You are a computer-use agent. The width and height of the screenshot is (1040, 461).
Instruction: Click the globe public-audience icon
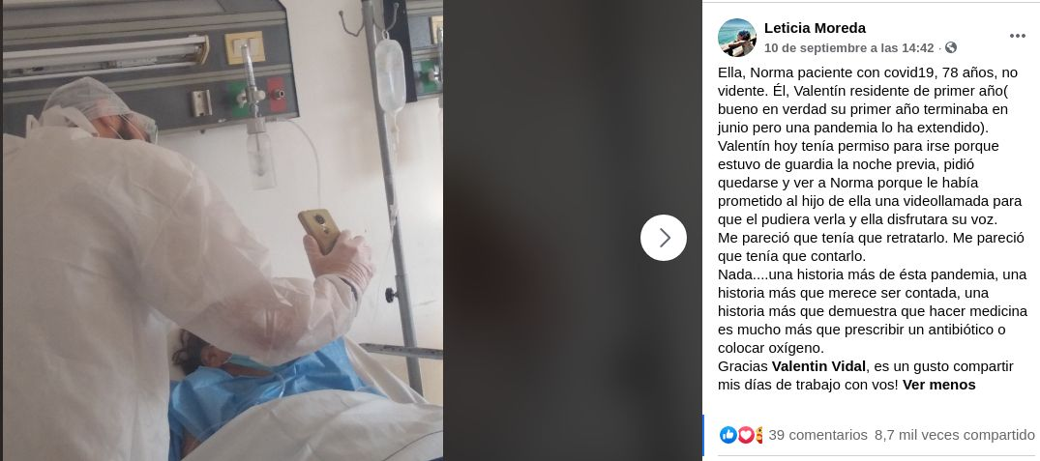coord(950,47)
